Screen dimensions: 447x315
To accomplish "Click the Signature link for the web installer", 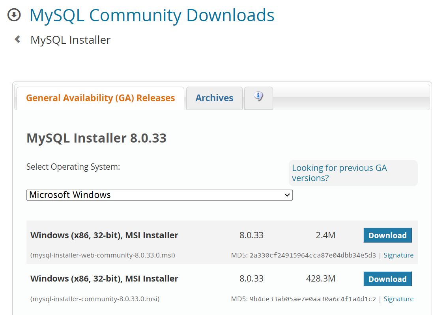I will (x=398, y=255).
